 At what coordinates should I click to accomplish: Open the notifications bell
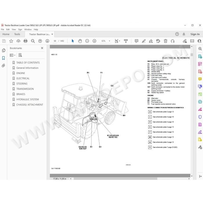click(x=184, y=34)
